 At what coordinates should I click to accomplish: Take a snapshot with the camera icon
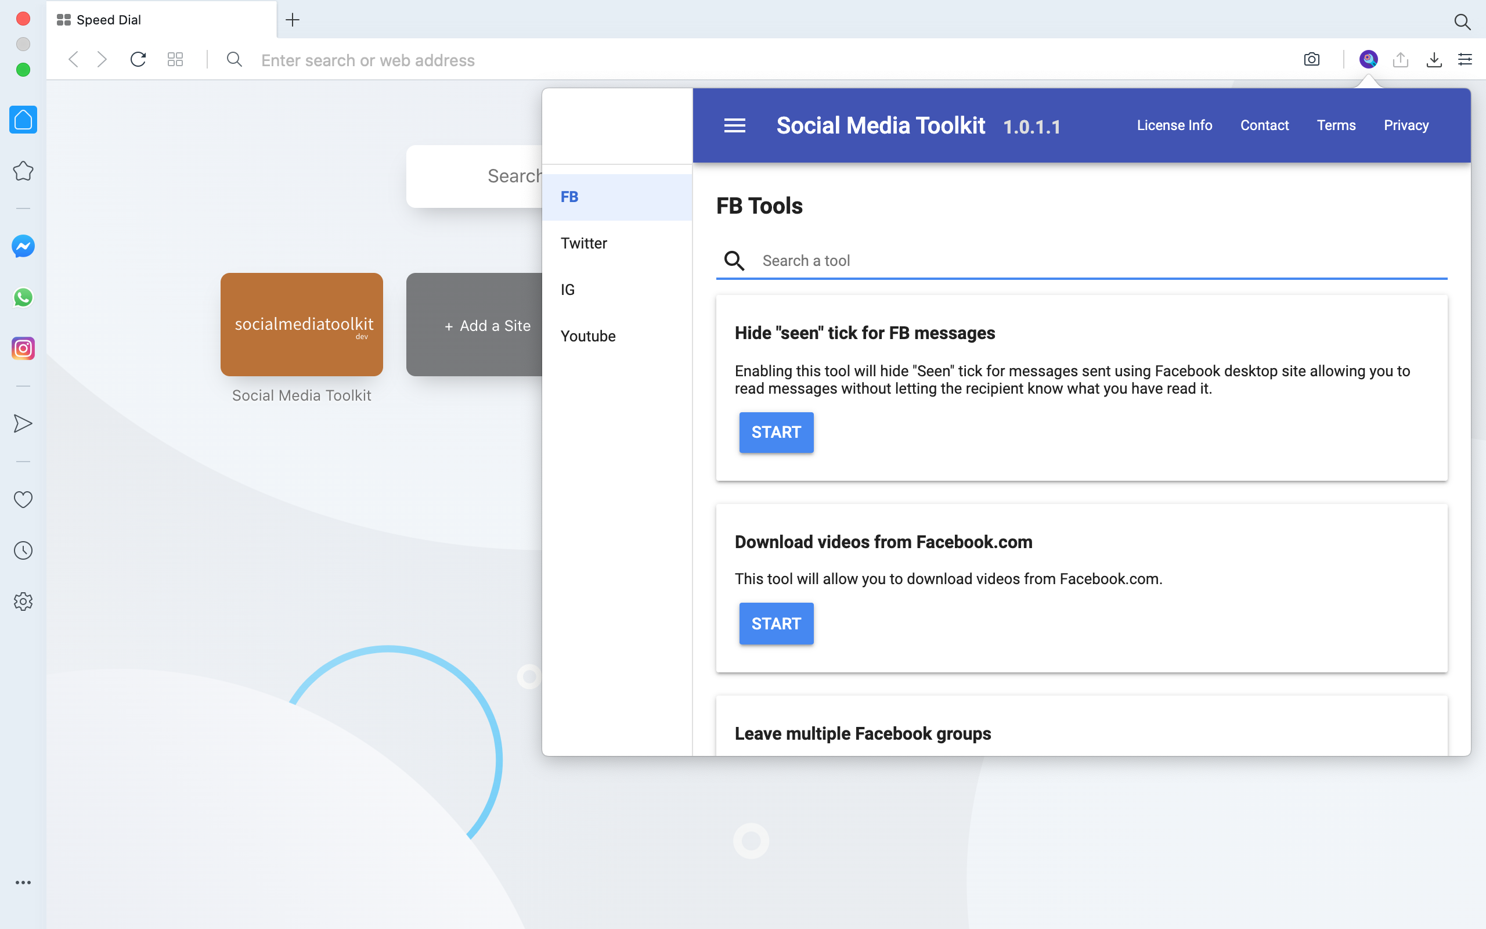(1312, 60)
